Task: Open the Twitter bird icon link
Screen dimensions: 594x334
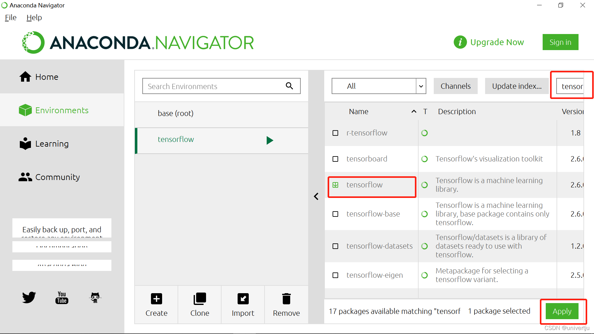Action: click(x=29, y=298)
